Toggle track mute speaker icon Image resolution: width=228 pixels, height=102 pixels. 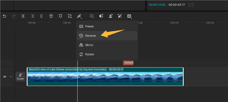(5, 77)
